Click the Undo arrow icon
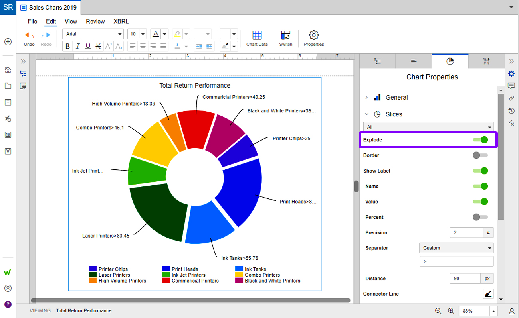 coord(29,35)
